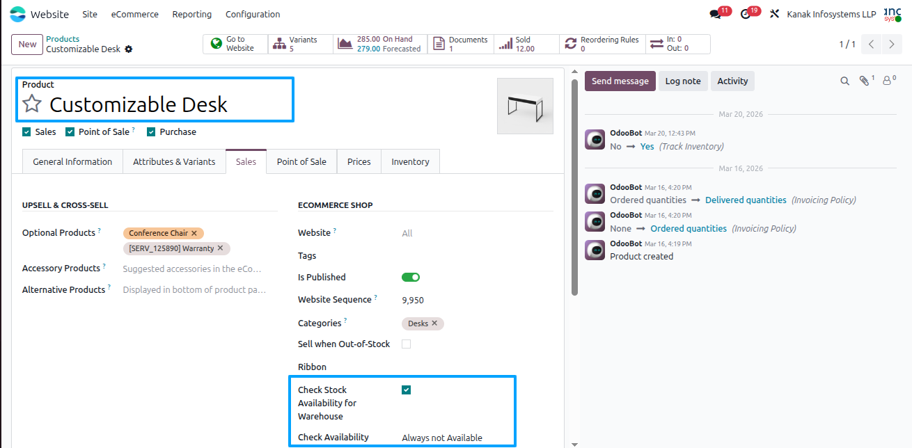Open the Website field dropdown
The image size is (912, 448).
[x=477, y=233]
